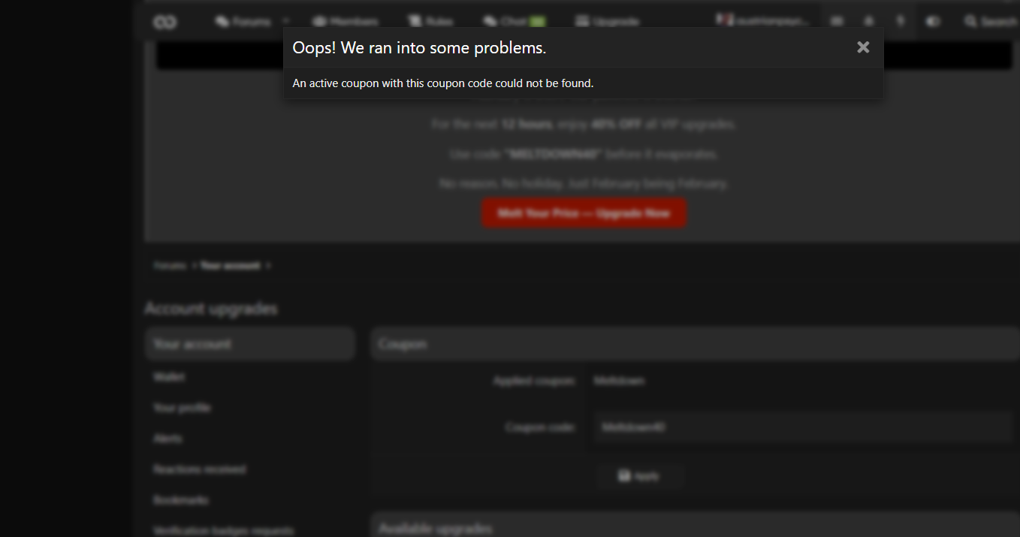Open the Chat navigation link
1020x537 pixels.
514,22
